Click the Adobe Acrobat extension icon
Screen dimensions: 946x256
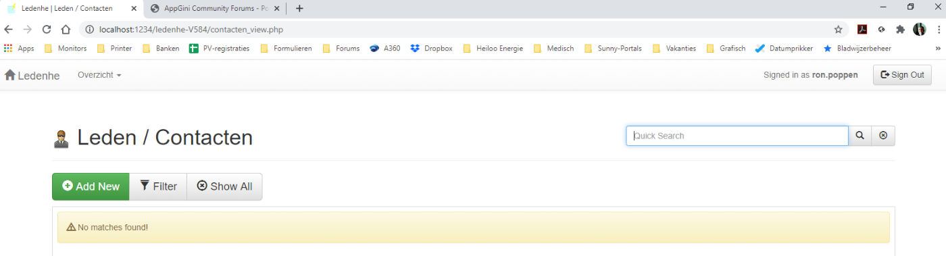(862, 29)
